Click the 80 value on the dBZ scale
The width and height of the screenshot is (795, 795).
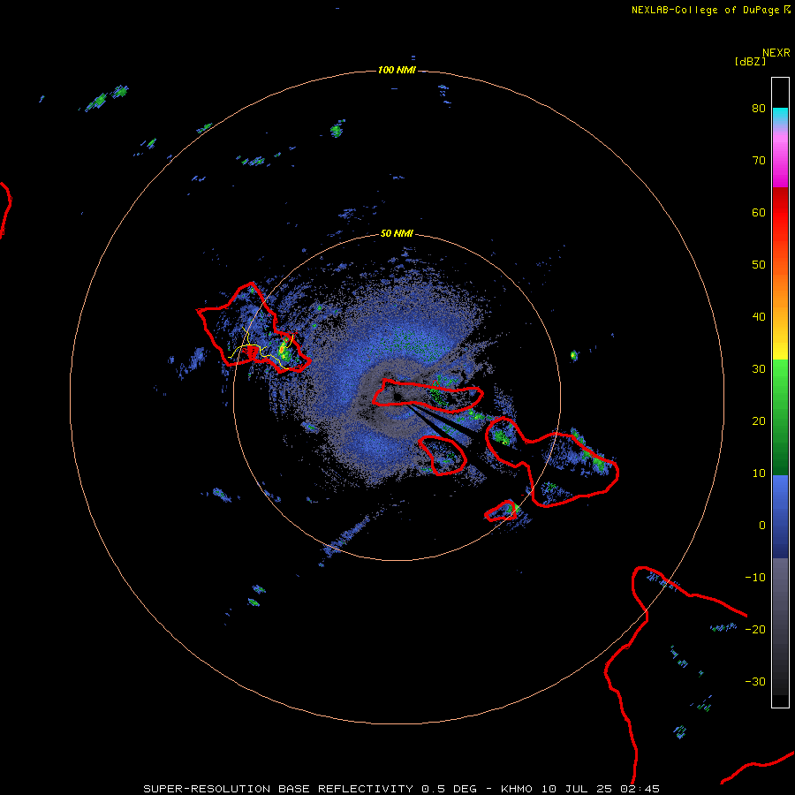(759, 109)
